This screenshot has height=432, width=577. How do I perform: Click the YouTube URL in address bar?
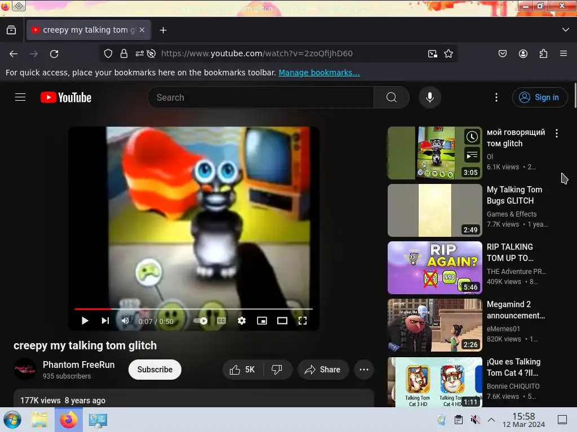coord(257,53)
